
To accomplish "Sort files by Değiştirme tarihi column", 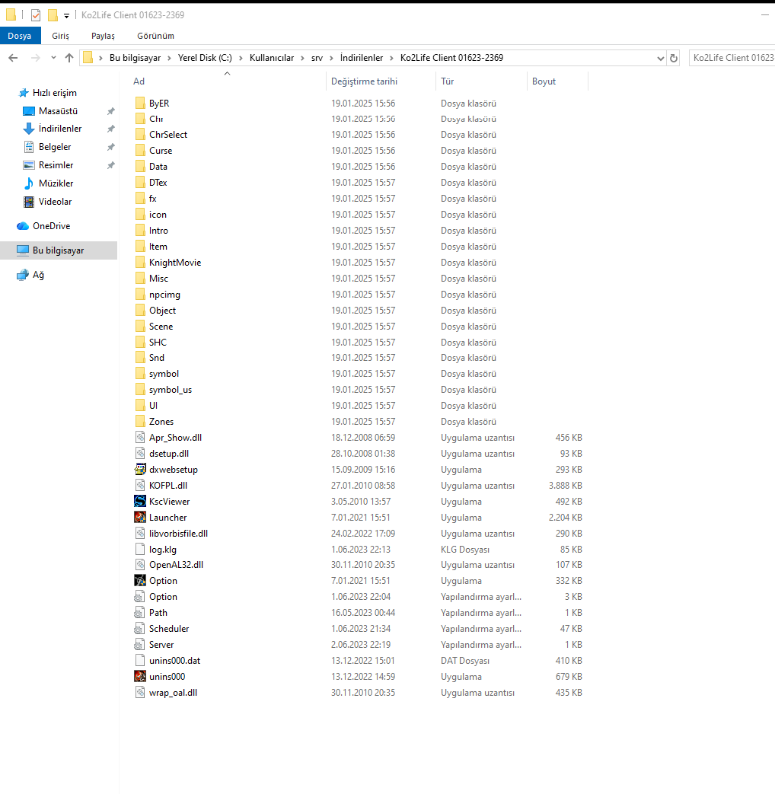I will point(364,81).
